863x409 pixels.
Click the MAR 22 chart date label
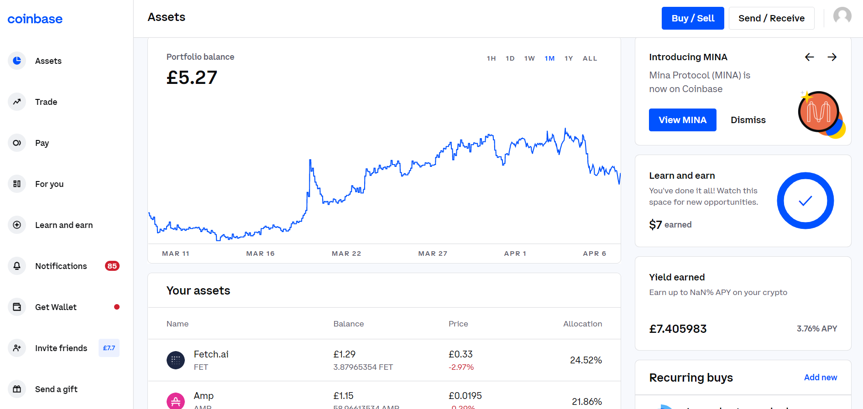(346, 254)
